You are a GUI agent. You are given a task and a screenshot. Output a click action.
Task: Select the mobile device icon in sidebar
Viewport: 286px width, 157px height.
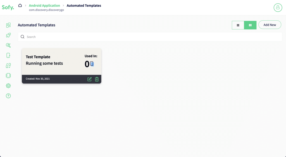point(8,55)
